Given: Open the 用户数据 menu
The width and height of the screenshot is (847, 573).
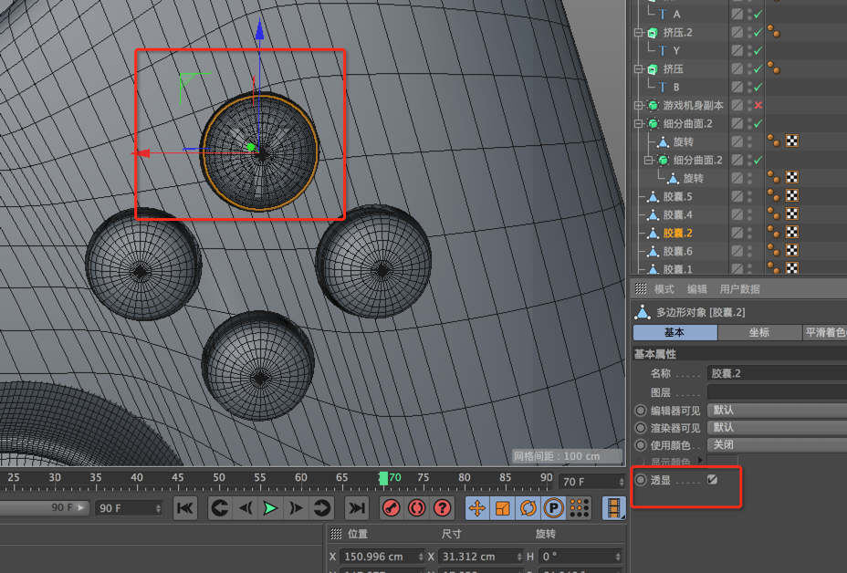Looking at the screenshot, I should [x=740, y=289].
